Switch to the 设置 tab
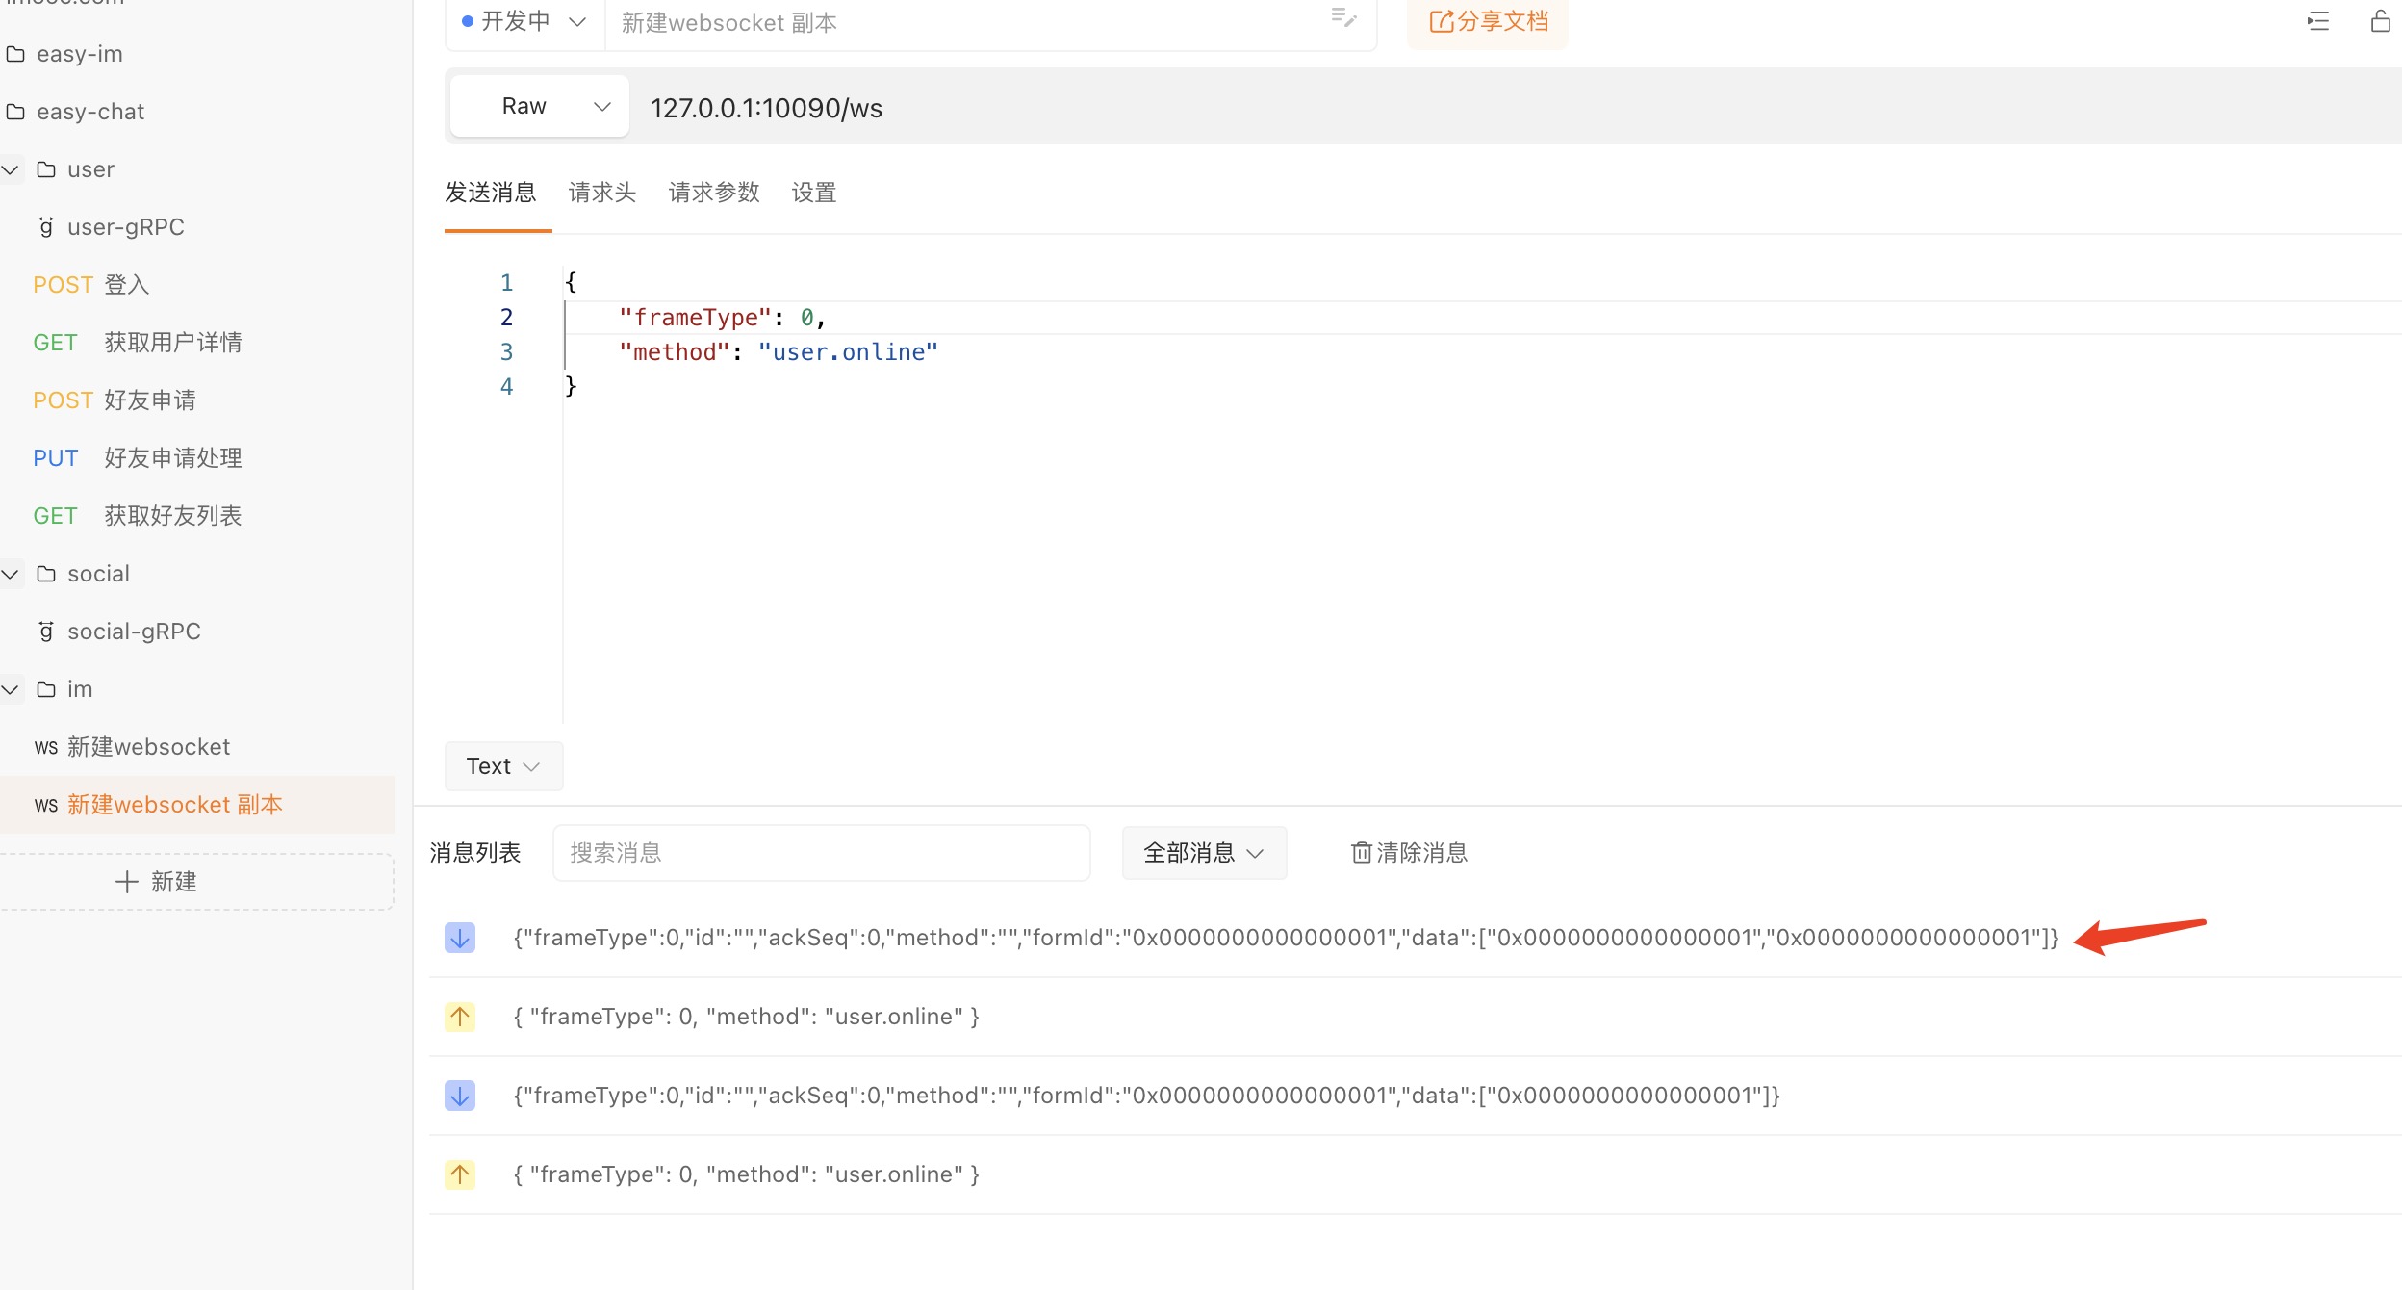The width and height of the screenshot is (2402, 1290). 814,193
